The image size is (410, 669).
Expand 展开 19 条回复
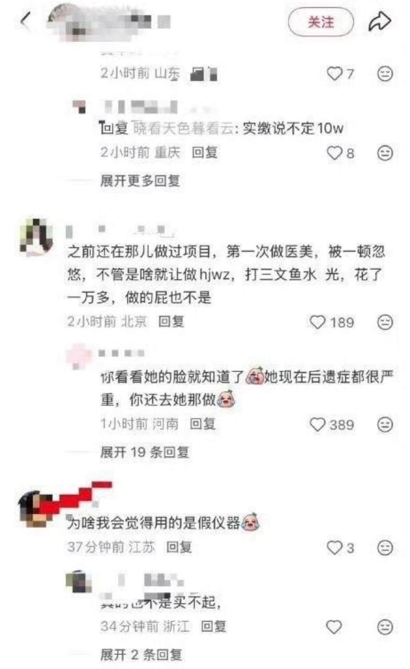pos(145,452)
